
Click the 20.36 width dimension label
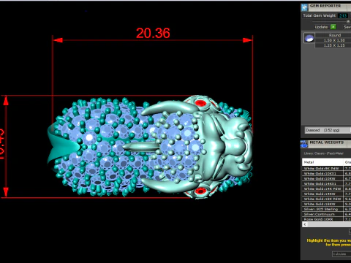click(153, 33)
